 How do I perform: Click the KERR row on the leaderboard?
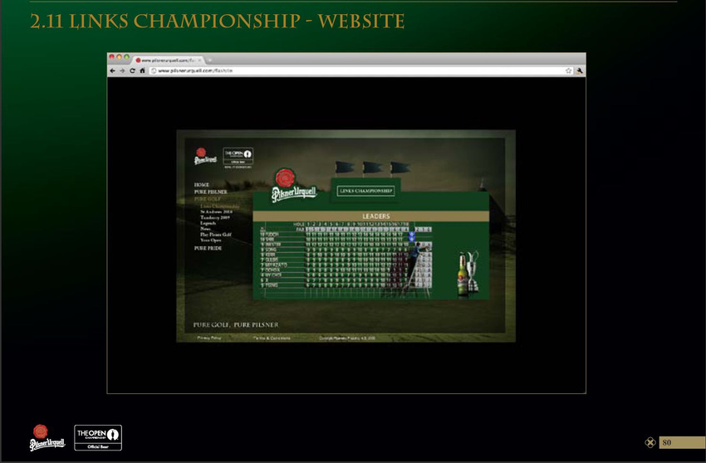point(346,255)
